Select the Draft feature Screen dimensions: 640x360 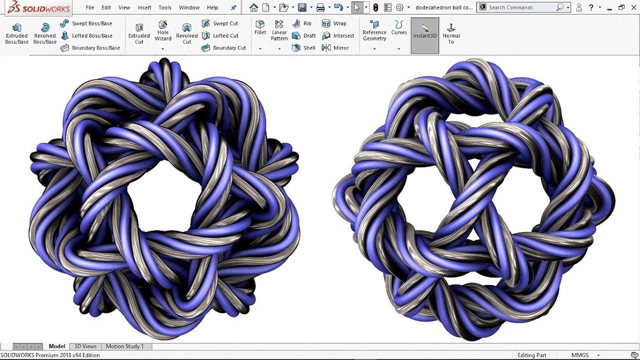point(304,35)
